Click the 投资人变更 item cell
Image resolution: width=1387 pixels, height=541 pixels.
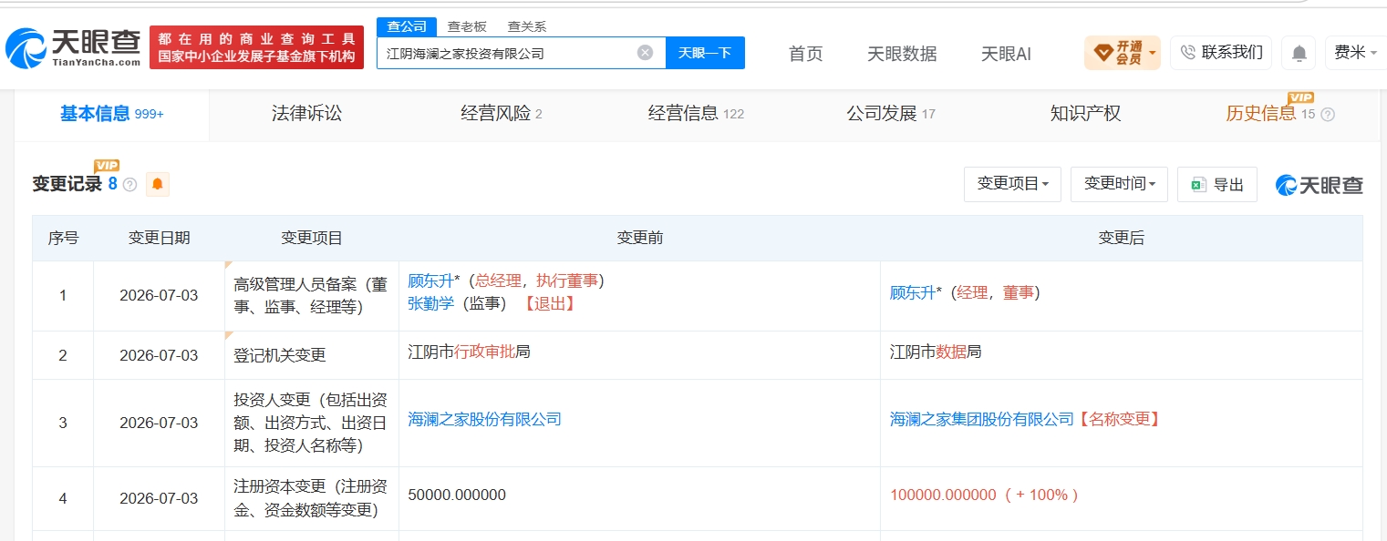pyautogui.click(x=312, y=423)
